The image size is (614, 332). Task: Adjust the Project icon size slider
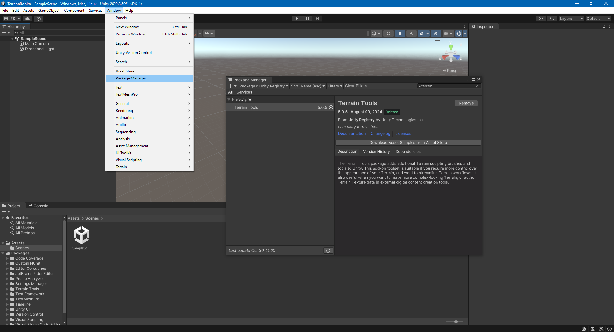click(x=456, y=322)
